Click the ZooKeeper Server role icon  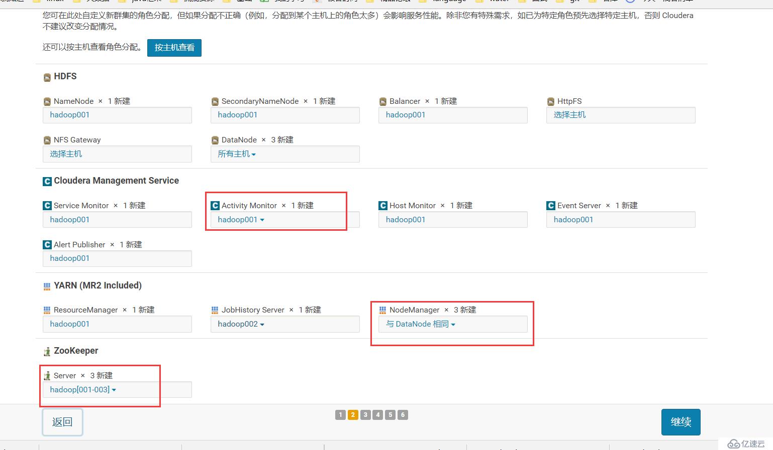point(47,376)
